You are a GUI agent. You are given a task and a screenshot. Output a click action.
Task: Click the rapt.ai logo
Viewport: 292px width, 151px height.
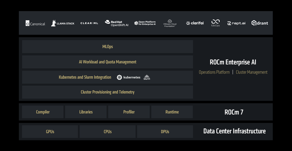pyautogui.click(x=236, y=23)
